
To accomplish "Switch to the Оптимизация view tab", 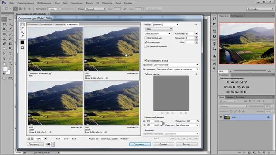I will point(46,24).
